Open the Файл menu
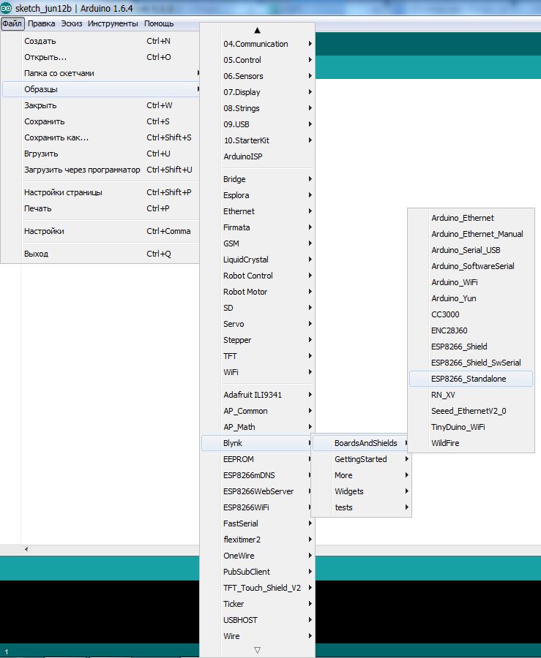The height and width of the screenshot is (658, 541). point(12,23)
